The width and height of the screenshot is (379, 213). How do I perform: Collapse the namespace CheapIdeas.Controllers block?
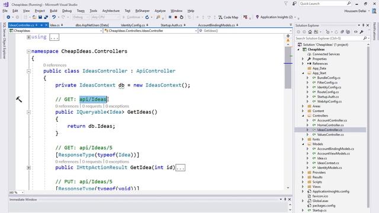pyautogui.click(x=28, y=51)
